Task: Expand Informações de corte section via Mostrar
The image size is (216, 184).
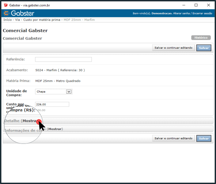Action: (x=55, y=129)
